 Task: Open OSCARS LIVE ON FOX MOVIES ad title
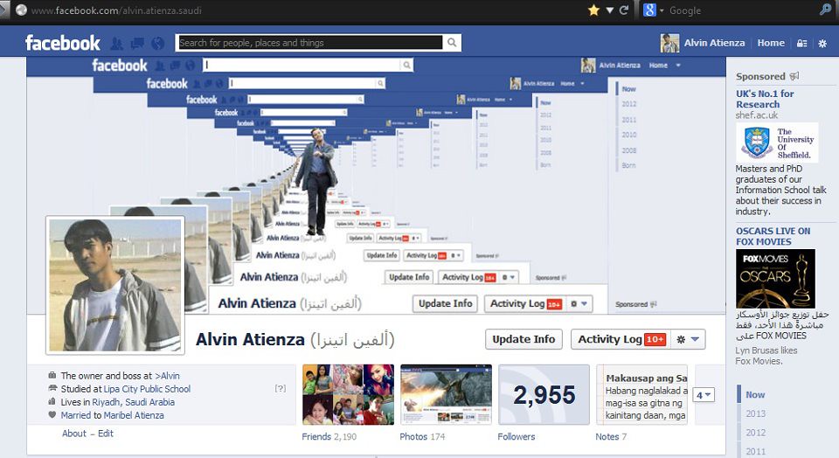coord(773,237)
